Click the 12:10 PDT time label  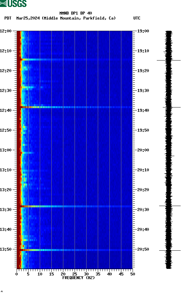click(x=6, y=51)
